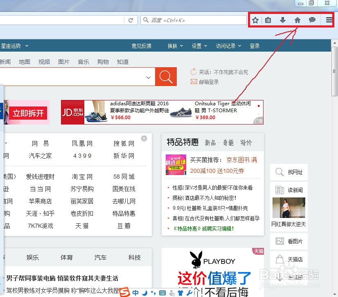Click Onitsuka Tiger shoe ad
338x297 pixels.
click(211, 112)
